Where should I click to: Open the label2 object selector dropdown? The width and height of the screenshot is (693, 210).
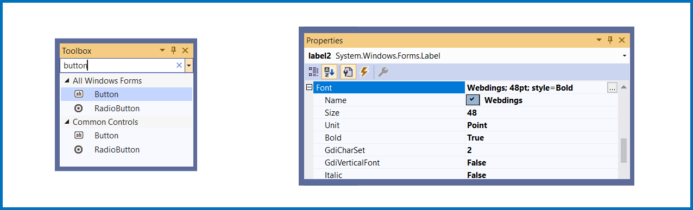point(625,55)
